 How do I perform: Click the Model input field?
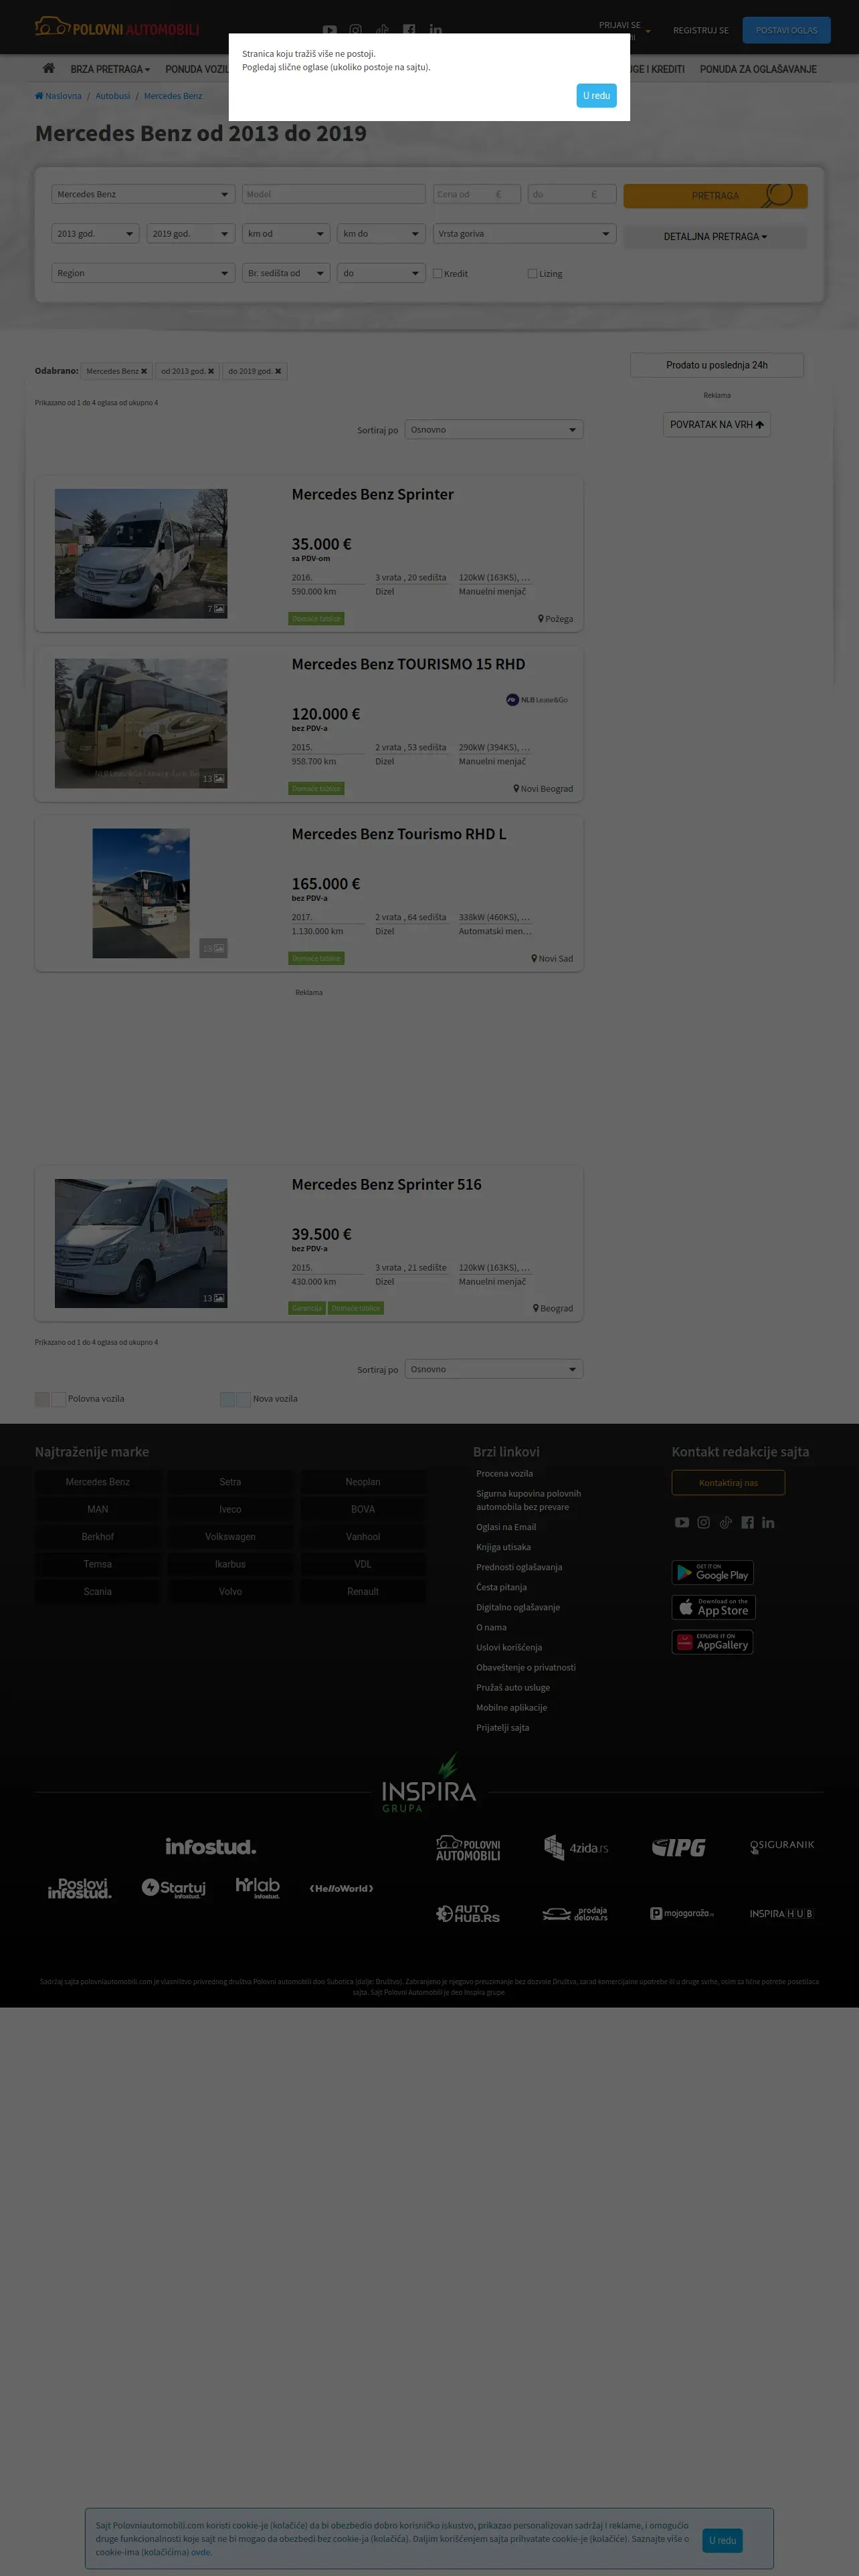334,194
